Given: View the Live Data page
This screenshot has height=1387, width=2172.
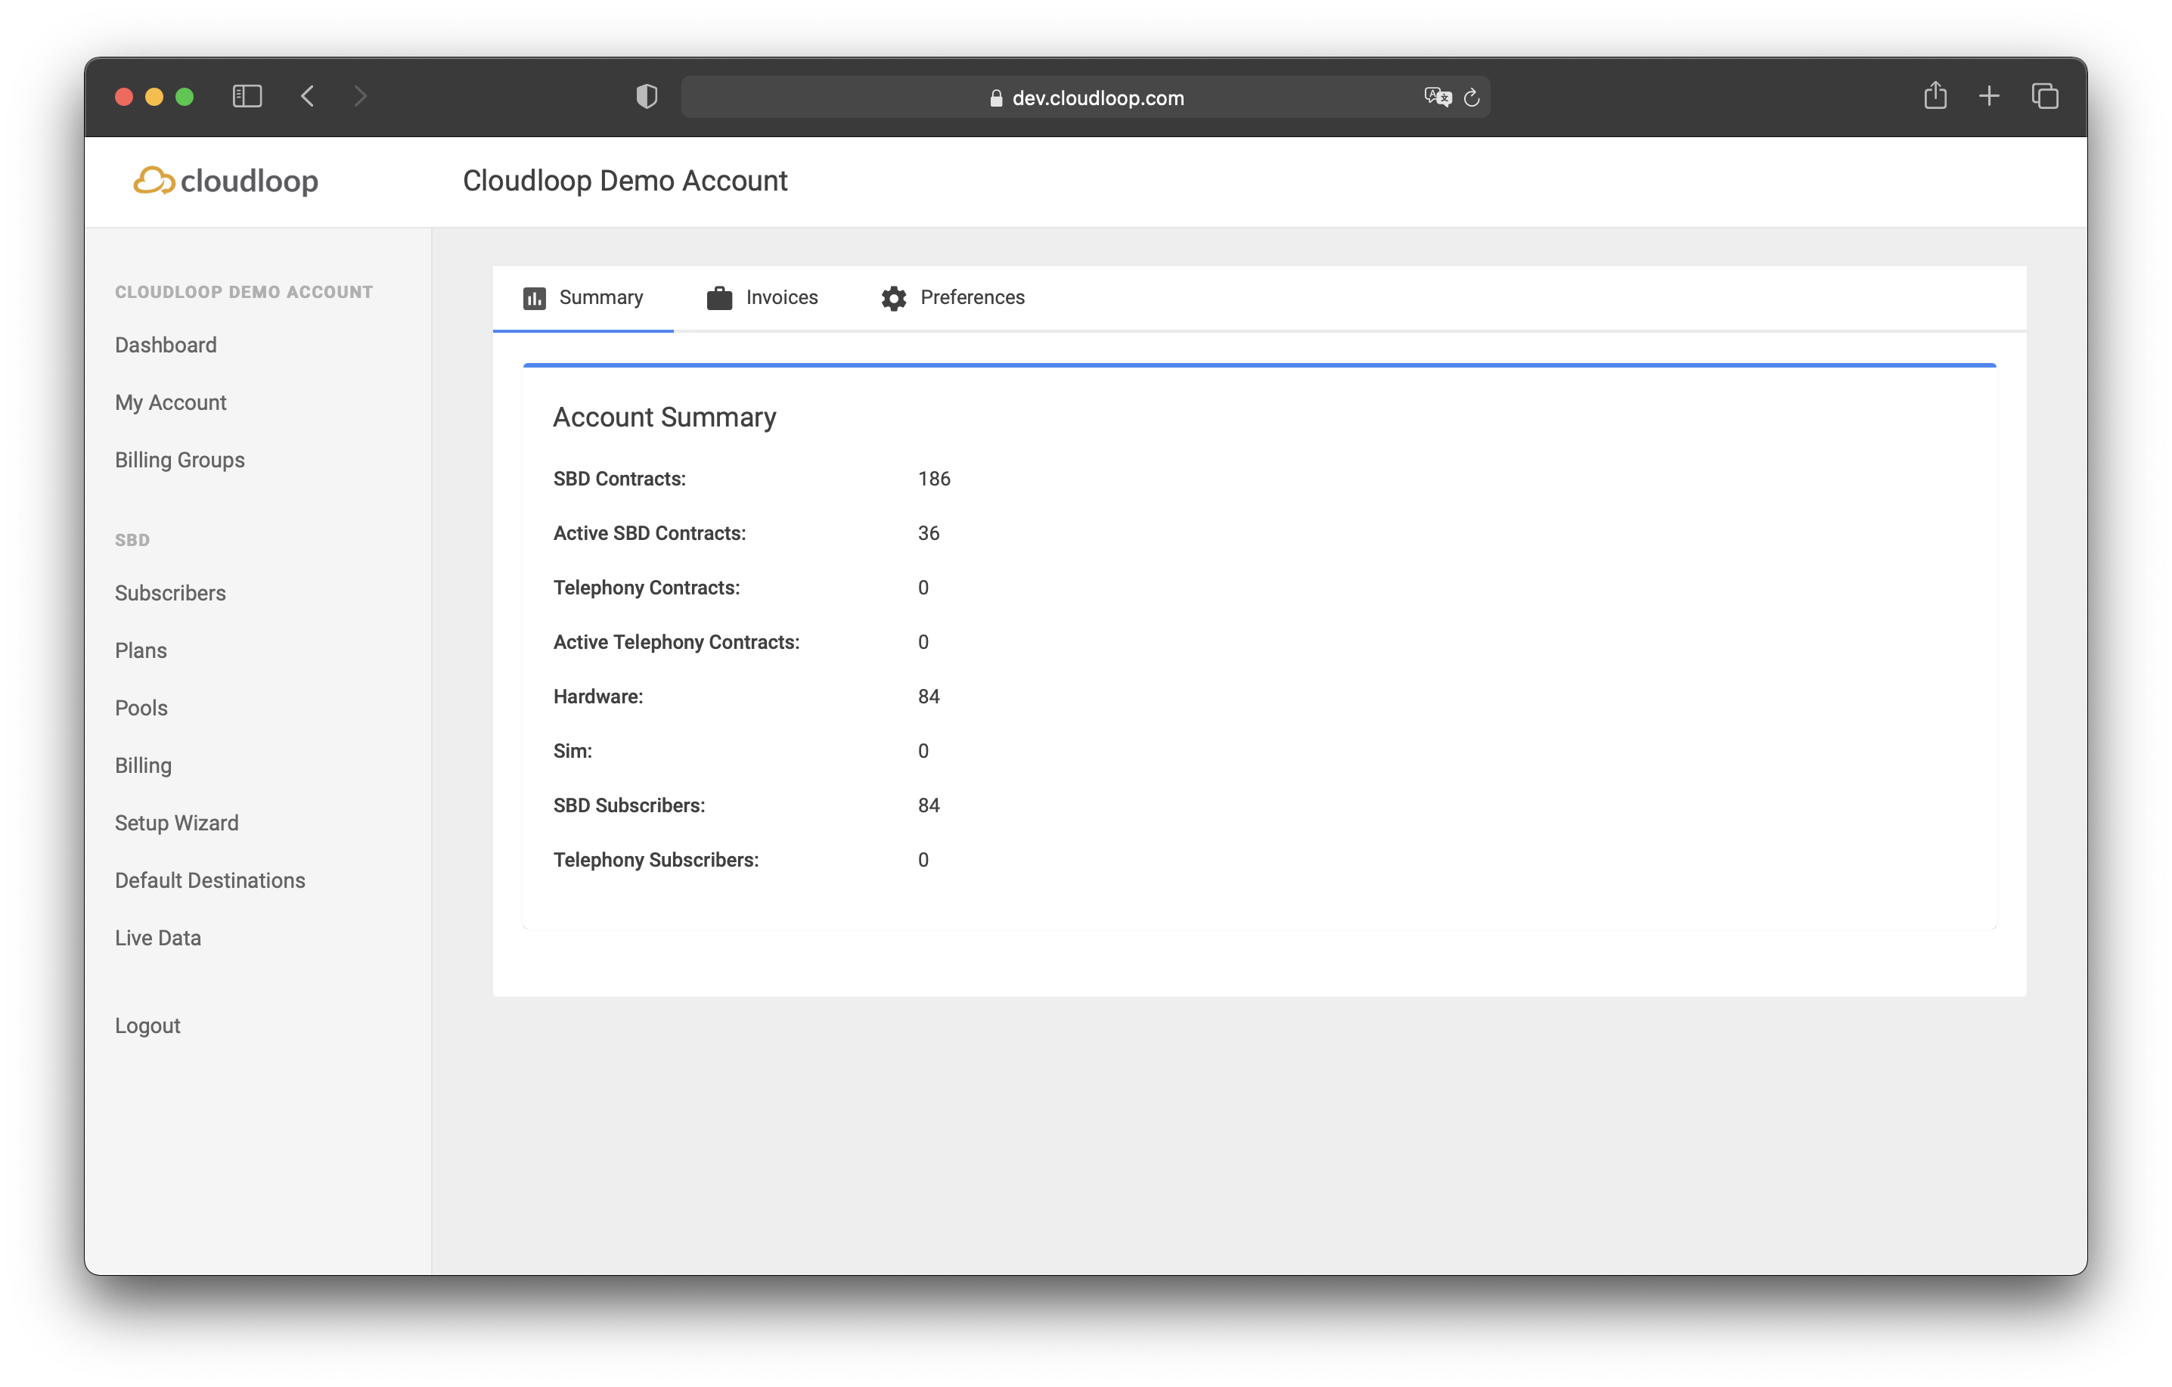Looking at the screenshot, I should click(158, 938).
